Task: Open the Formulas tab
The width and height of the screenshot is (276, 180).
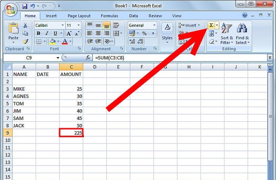Action: (x=110, y=16)
